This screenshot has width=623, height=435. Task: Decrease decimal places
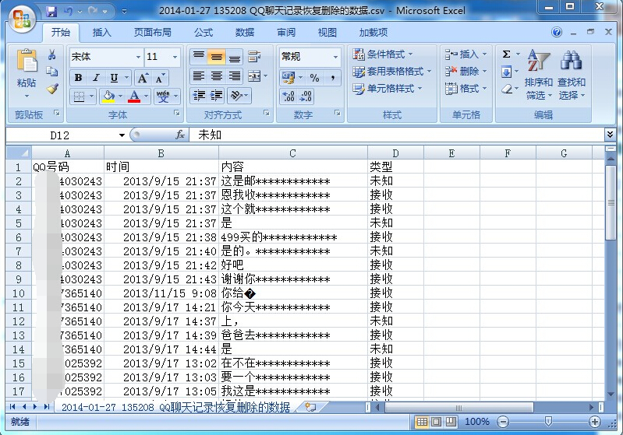306,96
